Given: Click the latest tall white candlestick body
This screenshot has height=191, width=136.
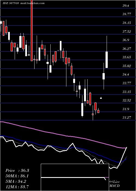Looking at the screenshot, I should pyautogui.click(x=107, y=60).
